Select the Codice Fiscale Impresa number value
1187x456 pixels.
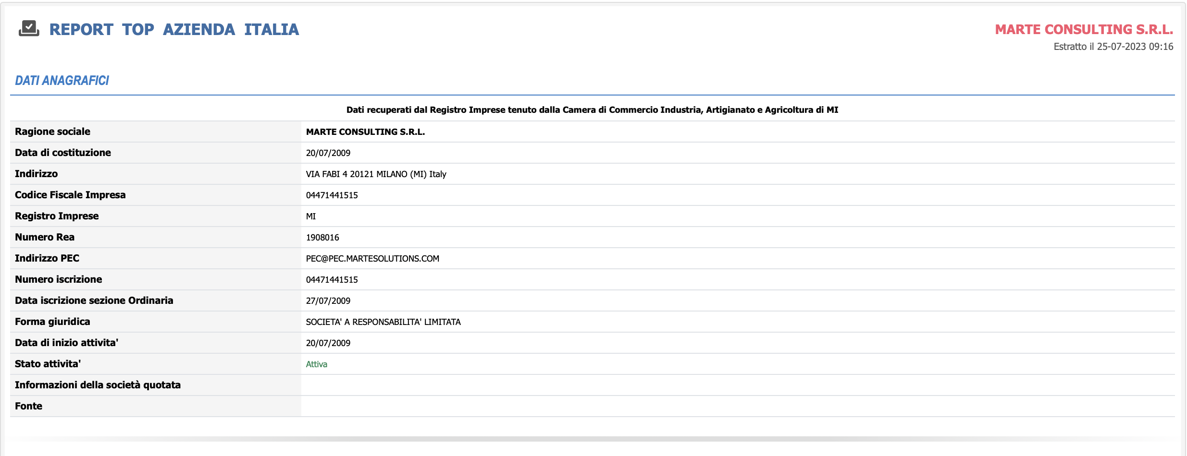pos(332,195)
